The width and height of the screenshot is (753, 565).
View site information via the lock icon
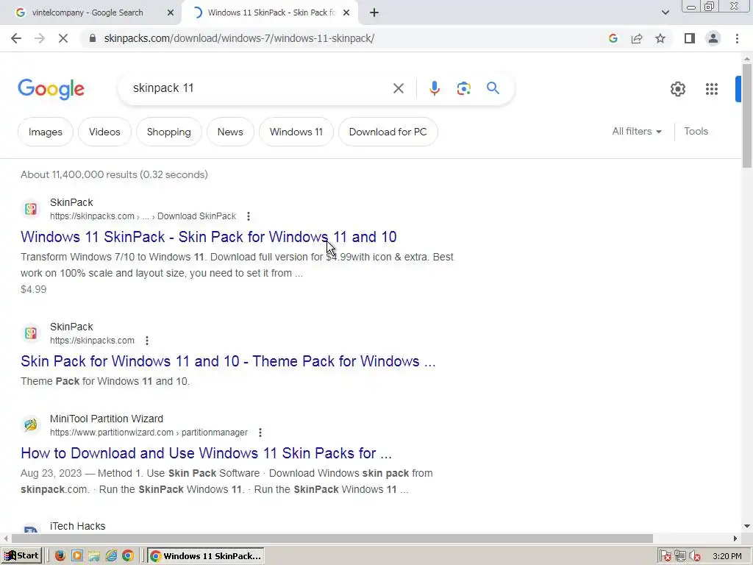tap(93, 38)
